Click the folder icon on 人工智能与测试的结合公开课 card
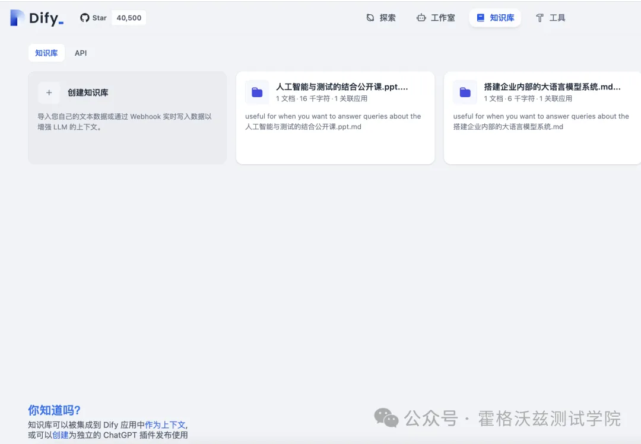The height and width of the screenshot is (444, 641). click(x=256, y=92)
